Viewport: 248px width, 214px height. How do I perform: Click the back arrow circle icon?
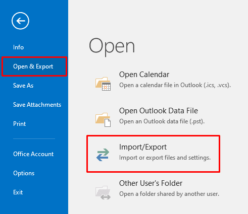click(x=20, y=21)
